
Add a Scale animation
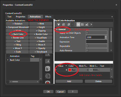(x=17, y=52)
